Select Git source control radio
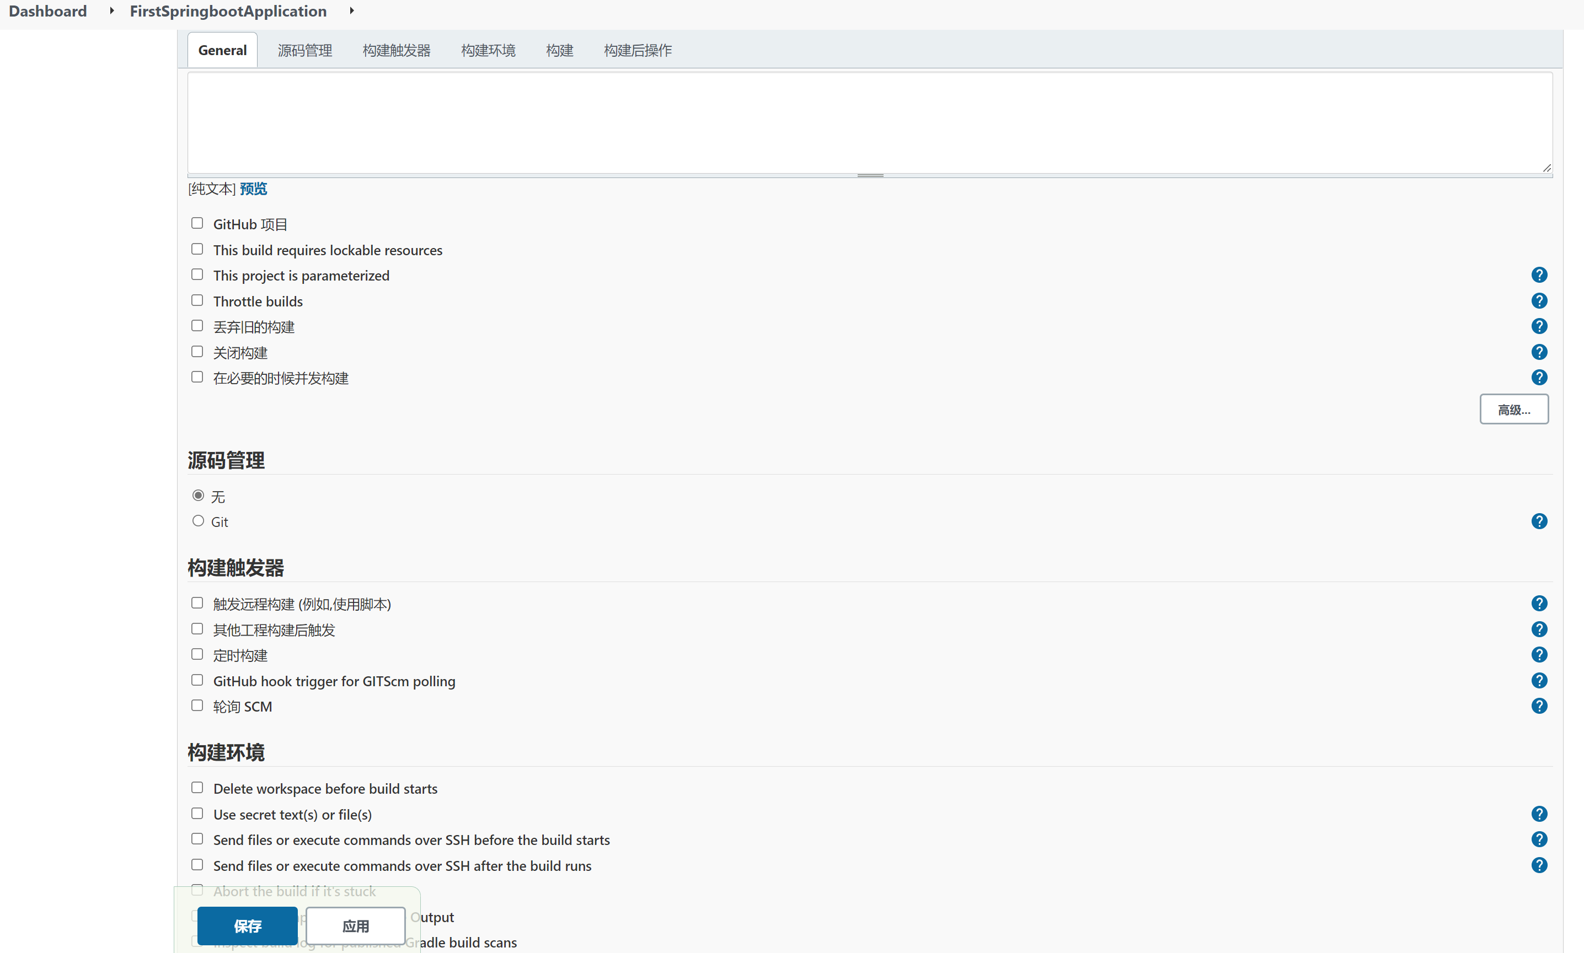This screenshot has height=953, width=1584. pyautogui.click(x=198, y=521)
